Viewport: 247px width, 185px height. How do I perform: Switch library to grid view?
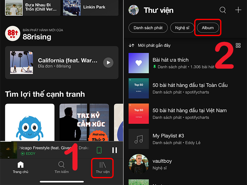(x=238, y=45)
